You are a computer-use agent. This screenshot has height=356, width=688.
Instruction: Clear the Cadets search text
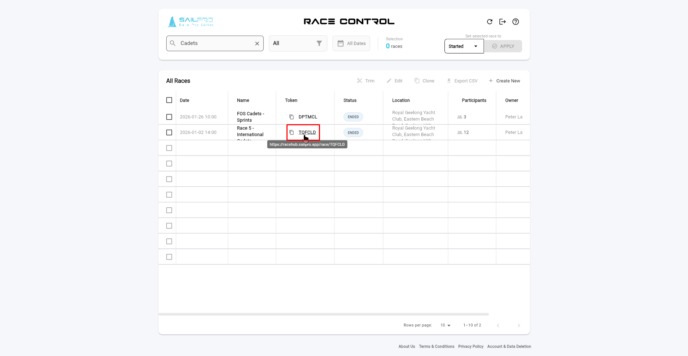click(x=257, y=44)
